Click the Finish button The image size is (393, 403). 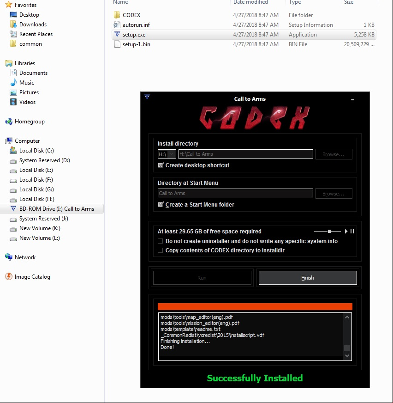tap(308, 278)
